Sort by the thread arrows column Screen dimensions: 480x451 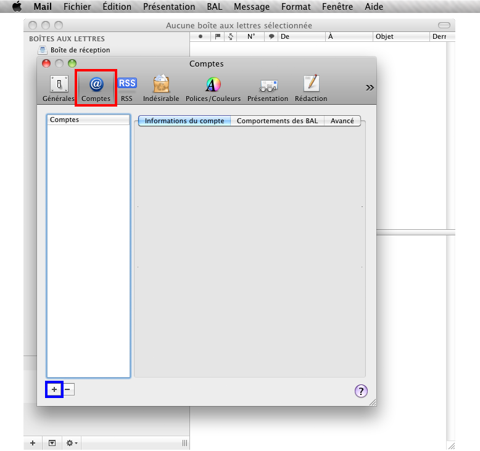(x=231, y=36)
